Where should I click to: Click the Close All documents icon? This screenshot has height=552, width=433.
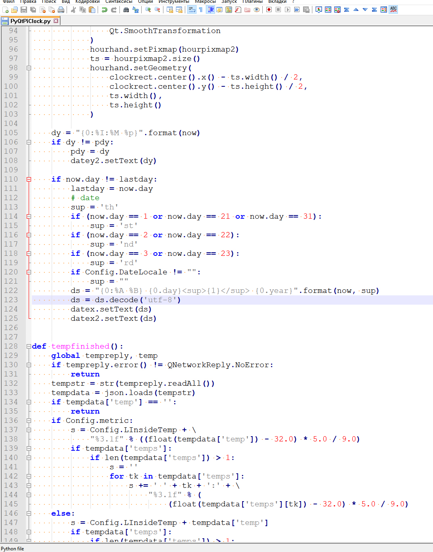point(52,10)
